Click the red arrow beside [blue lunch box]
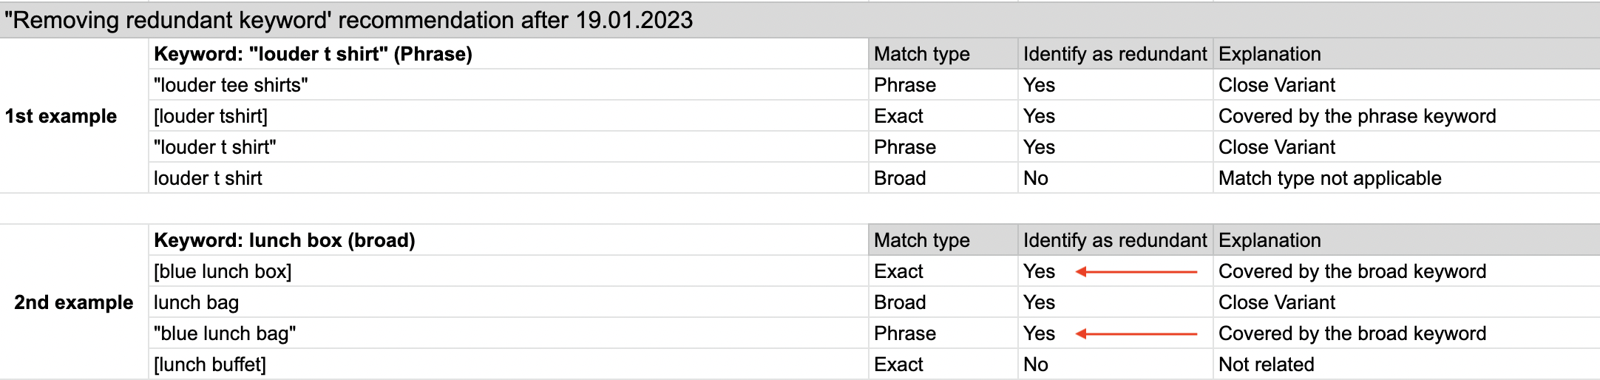Image resolution: width=1600 pixels, height=380 pixels. coord(1136,272)
